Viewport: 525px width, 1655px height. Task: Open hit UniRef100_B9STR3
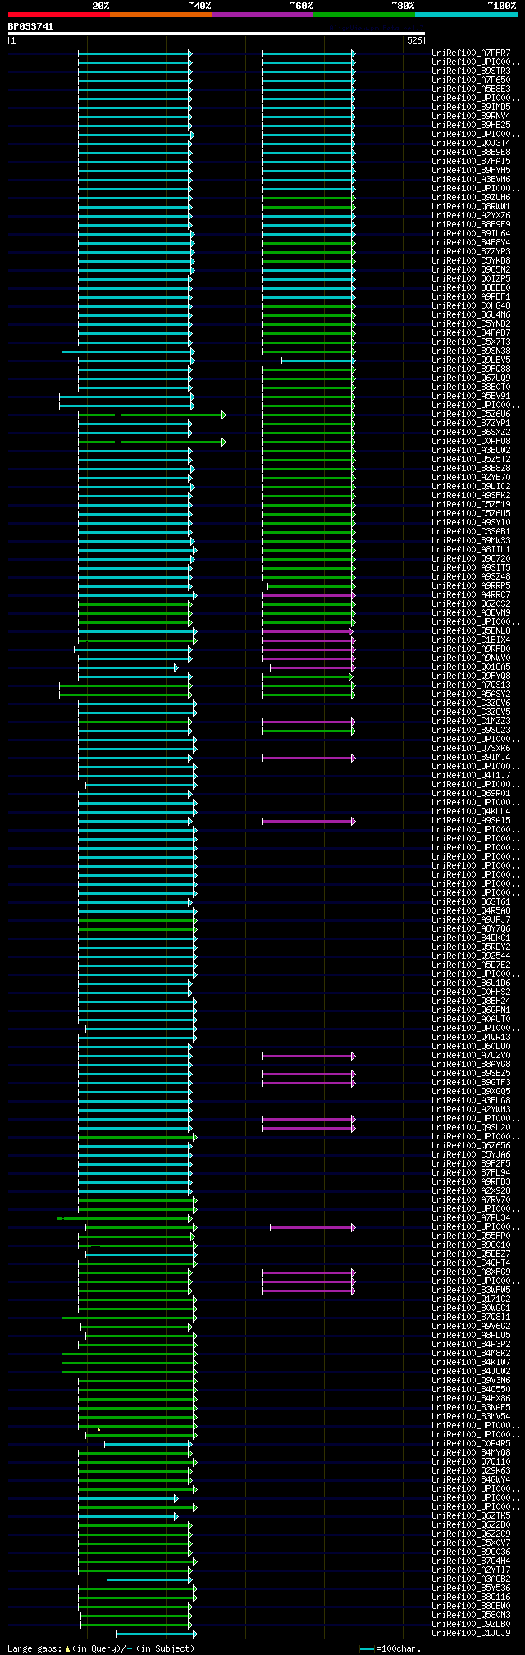(x=471, y=71)
